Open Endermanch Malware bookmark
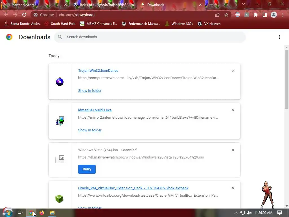 pyautogui.click(x=141, y=24)
